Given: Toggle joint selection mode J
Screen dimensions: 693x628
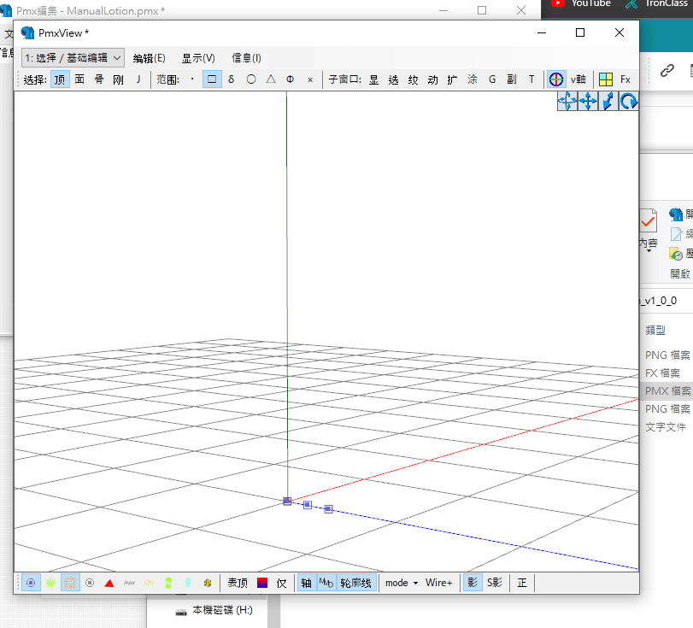Looking at the screenshot, I should point(138,79).
